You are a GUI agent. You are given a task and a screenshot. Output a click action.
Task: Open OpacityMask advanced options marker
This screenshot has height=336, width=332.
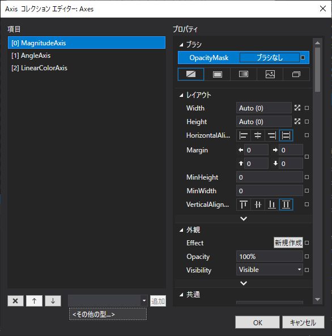303,57
